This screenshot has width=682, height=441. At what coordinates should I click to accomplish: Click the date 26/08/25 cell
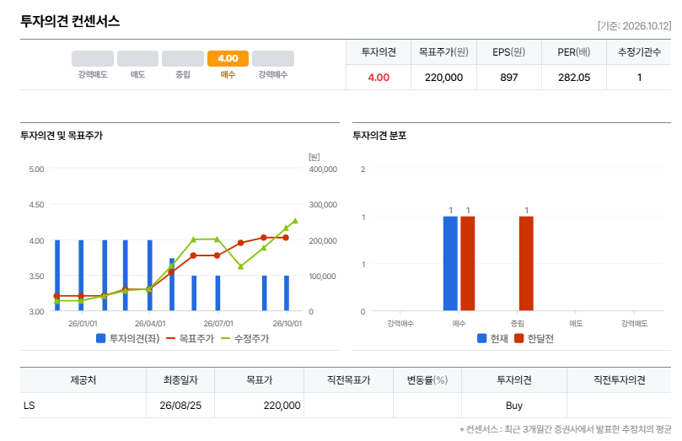tap(180, 406)
